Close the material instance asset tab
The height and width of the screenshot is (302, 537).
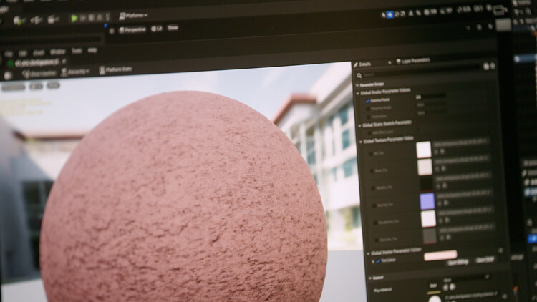click(x=64, y=62)
